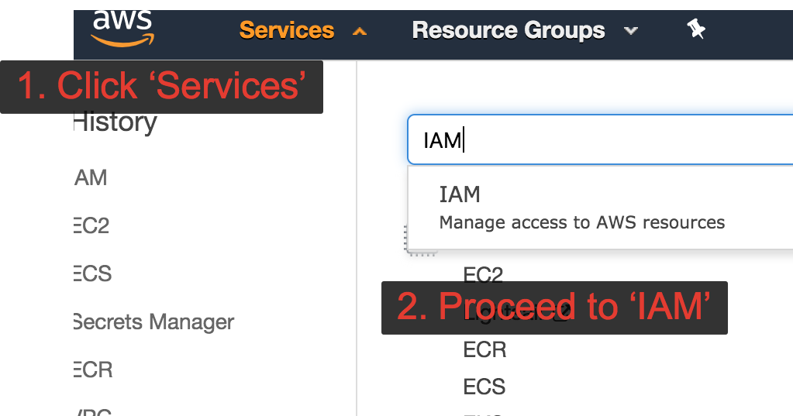
Task: Collapse Services using the orange caret
Action: 360,32
